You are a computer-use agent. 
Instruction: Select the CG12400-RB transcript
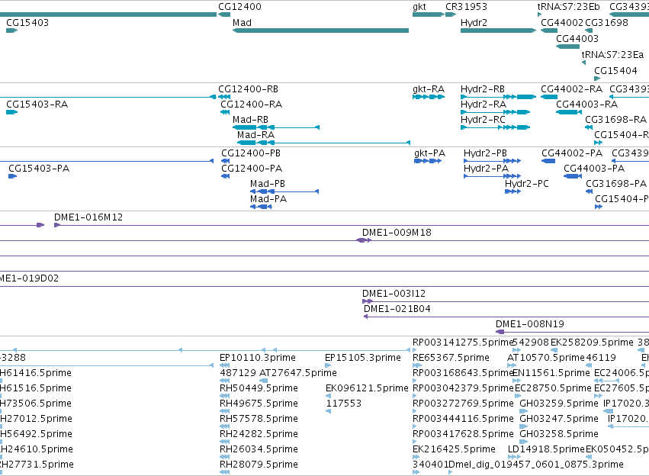224,97
